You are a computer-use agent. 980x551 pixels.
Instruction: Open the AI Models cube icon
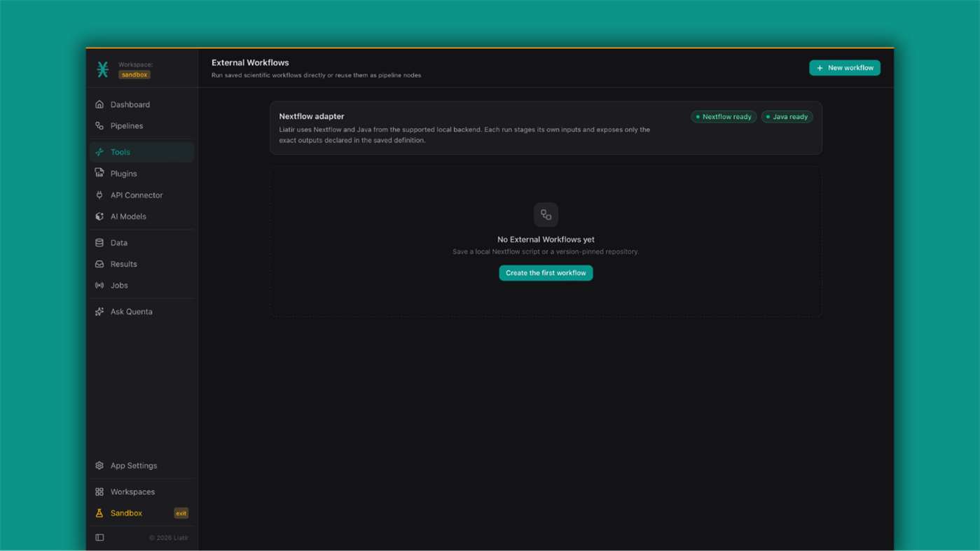[x=99, y=216]
